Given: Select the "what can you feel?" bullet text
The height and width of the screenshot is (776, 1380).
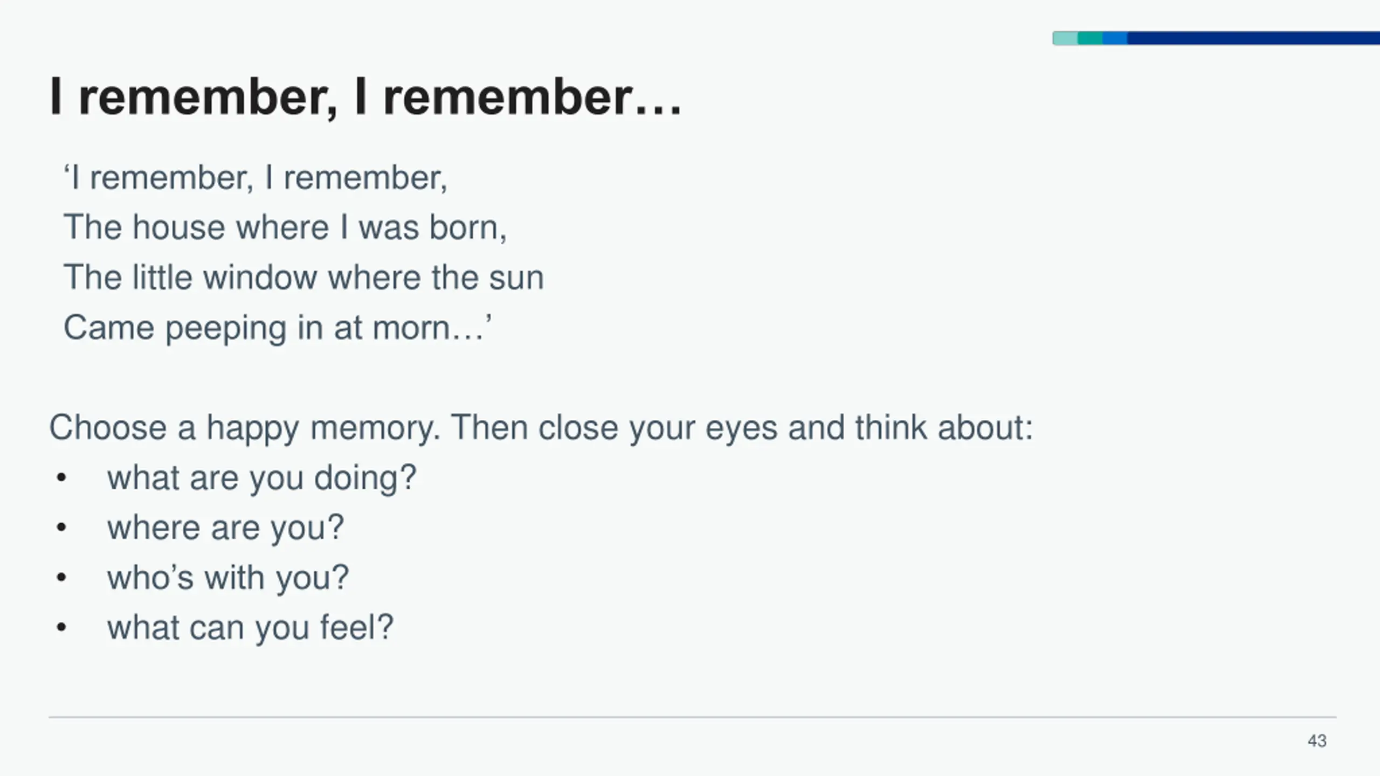Looking at the screenshot, I should [251, 628].
